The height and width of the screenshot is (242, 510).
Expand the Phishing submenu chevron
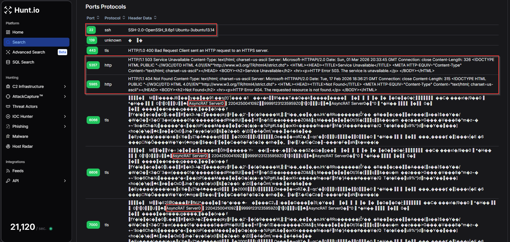65,126
